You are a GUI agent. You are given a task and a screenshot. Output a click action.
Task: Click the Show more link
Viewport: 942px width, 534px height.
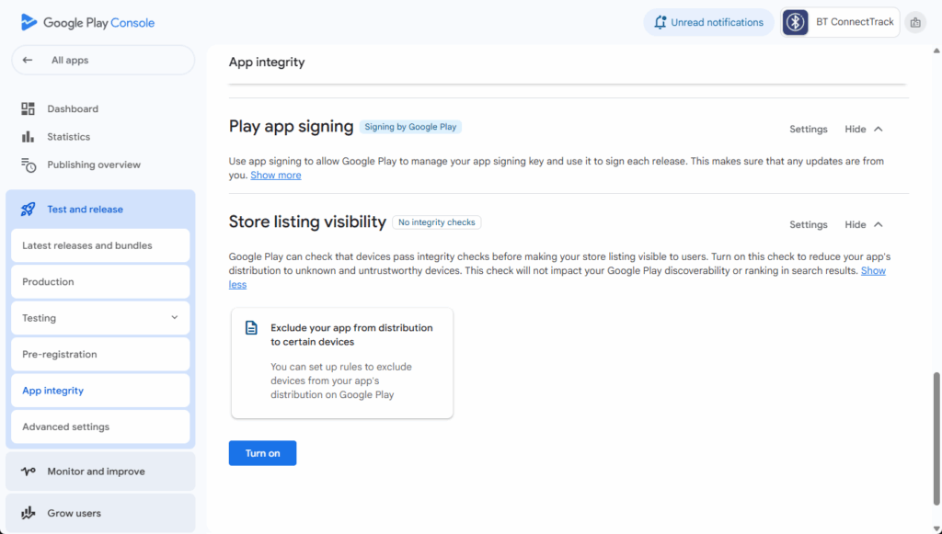coord(275,176)
